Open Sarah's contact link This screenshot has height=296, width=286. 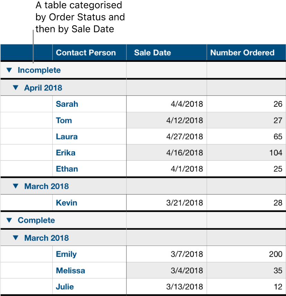click(67, 104)
